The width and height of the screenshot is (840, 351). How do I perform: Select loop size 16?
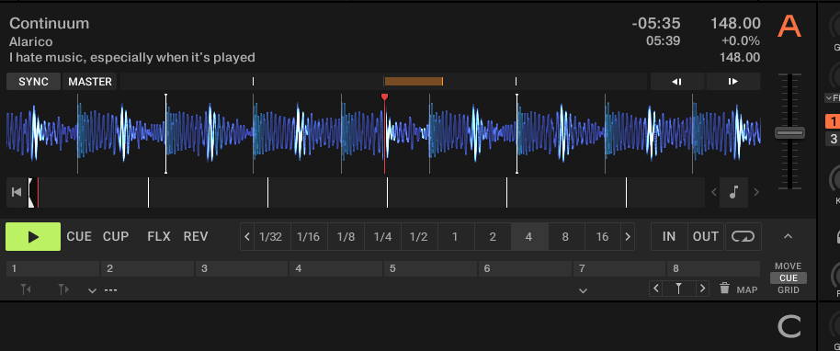(x=603, y=237)
